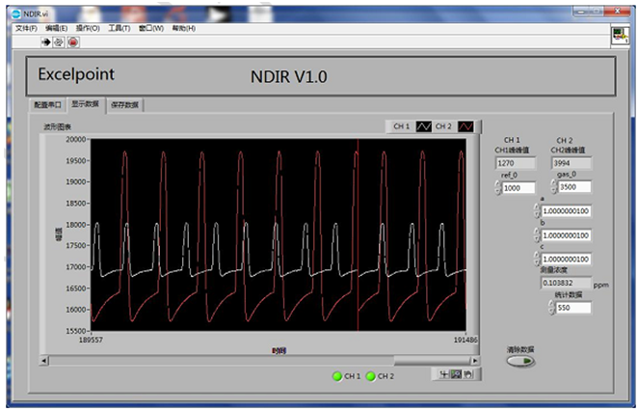Click the CH 2 label in plot legend
Screen dimensions: 638x411
point(443,126)
